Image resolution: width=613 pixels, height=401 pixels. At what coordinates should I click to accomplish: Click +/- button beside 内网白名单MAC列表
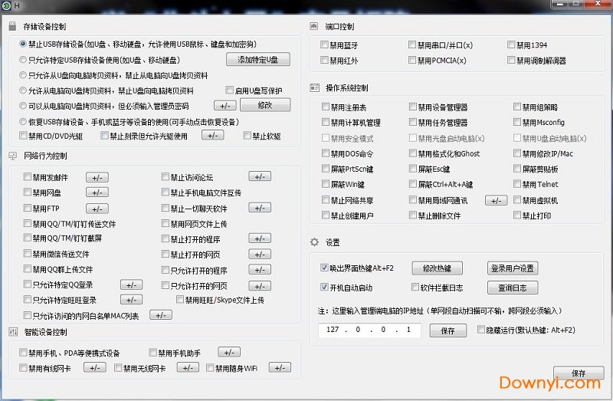[161, 315]
